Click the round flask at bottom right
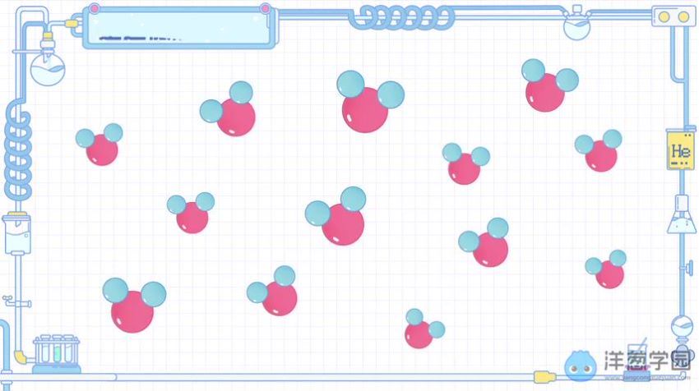699x391 pixels. (x=682, y=327)
